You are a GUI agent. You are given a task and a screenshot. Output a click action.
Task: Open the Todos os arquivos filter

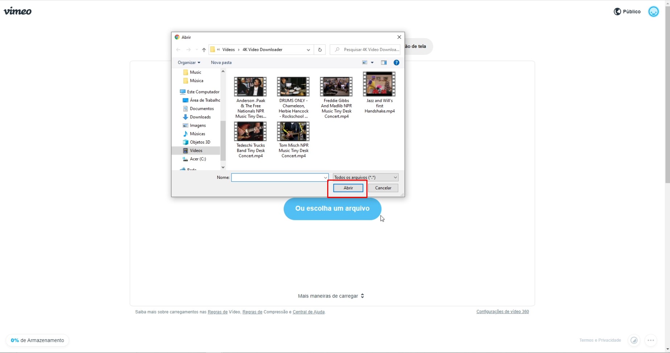click(x=365, y=177)
